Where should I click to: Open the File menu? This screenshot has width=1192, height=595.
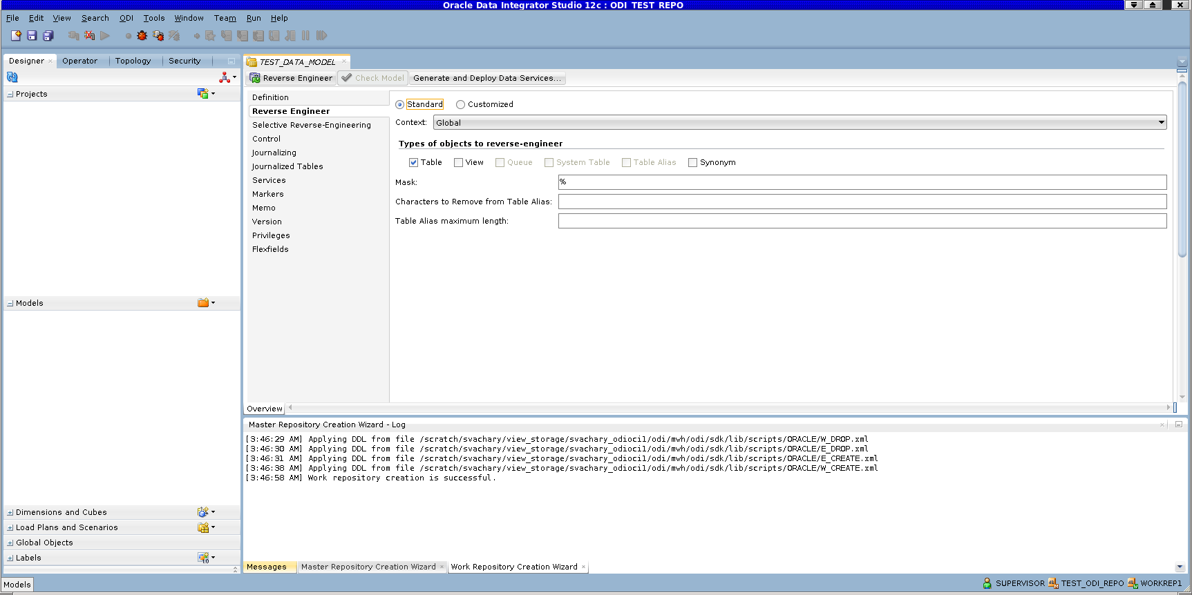(x=12, y=18)
